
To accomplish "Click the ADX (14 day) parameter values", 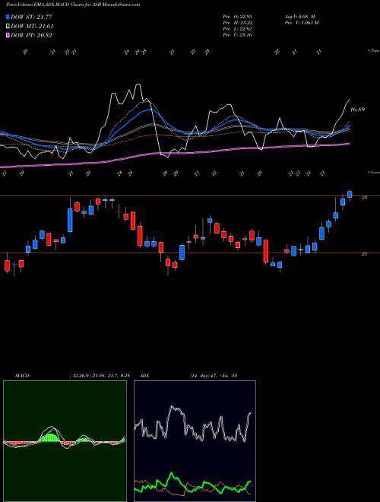I will coord(213,376).
